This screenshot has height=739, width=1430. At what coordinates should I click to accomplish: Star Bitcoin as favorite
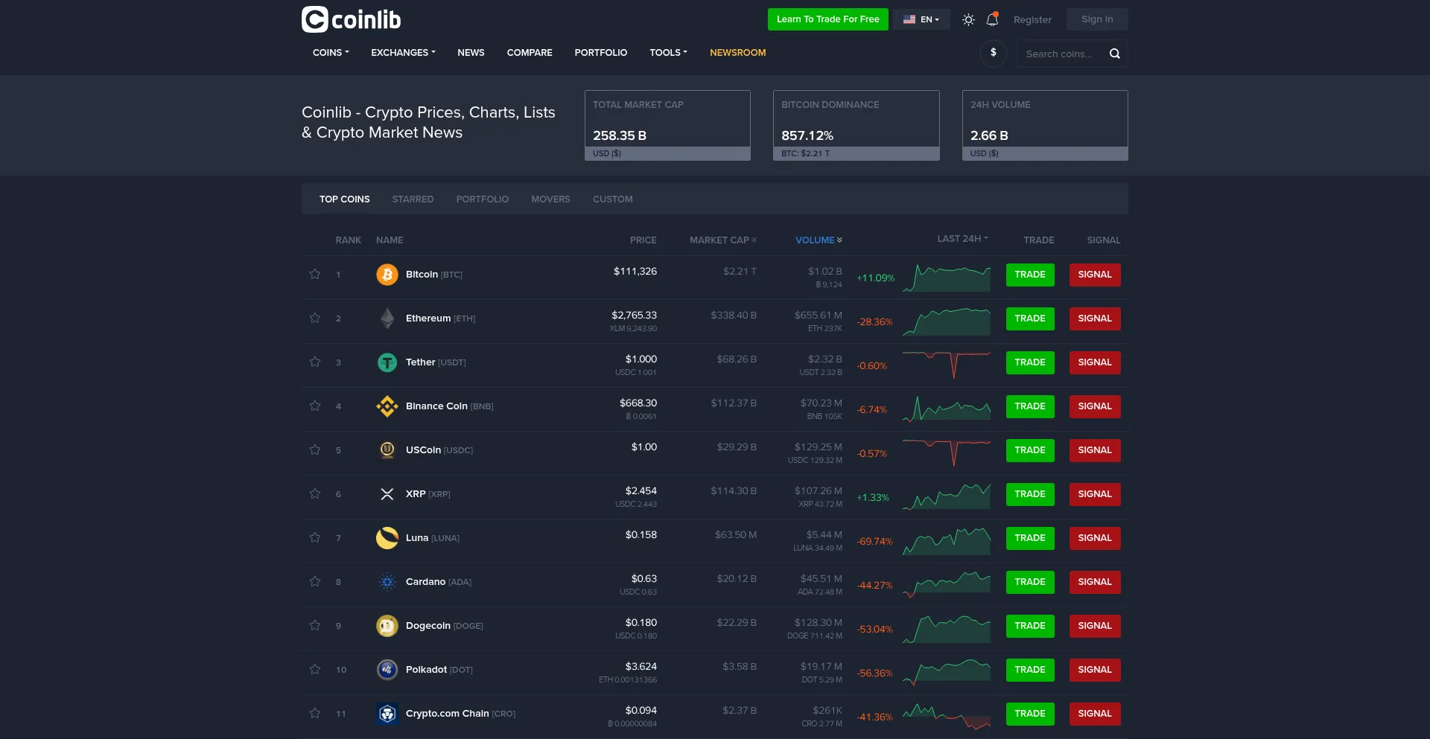coord(315,274)
